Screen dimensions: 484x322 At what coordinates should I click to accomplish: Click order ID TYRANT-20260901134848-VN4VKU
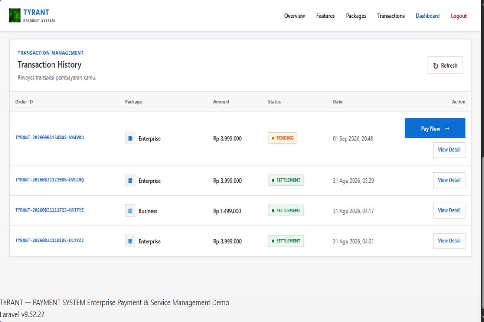tap(49, 137)
